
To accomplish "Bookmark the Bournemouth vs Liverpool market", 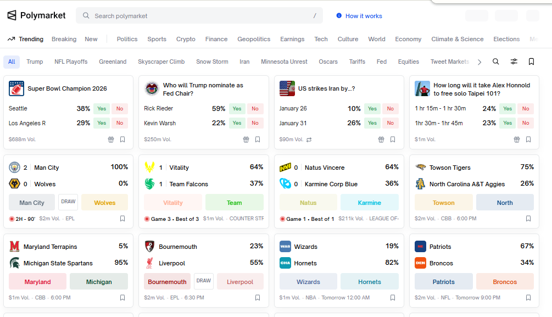I will tap(258, 298).
